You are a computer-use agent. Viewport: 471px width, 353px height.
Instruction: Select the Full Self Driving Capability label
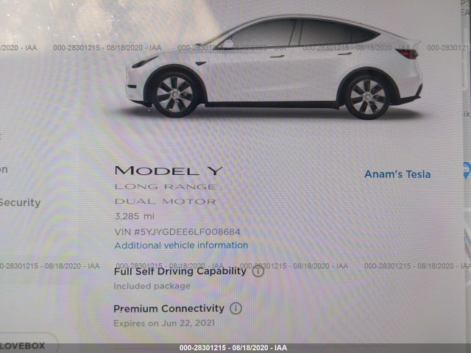(x=180, y=271)
